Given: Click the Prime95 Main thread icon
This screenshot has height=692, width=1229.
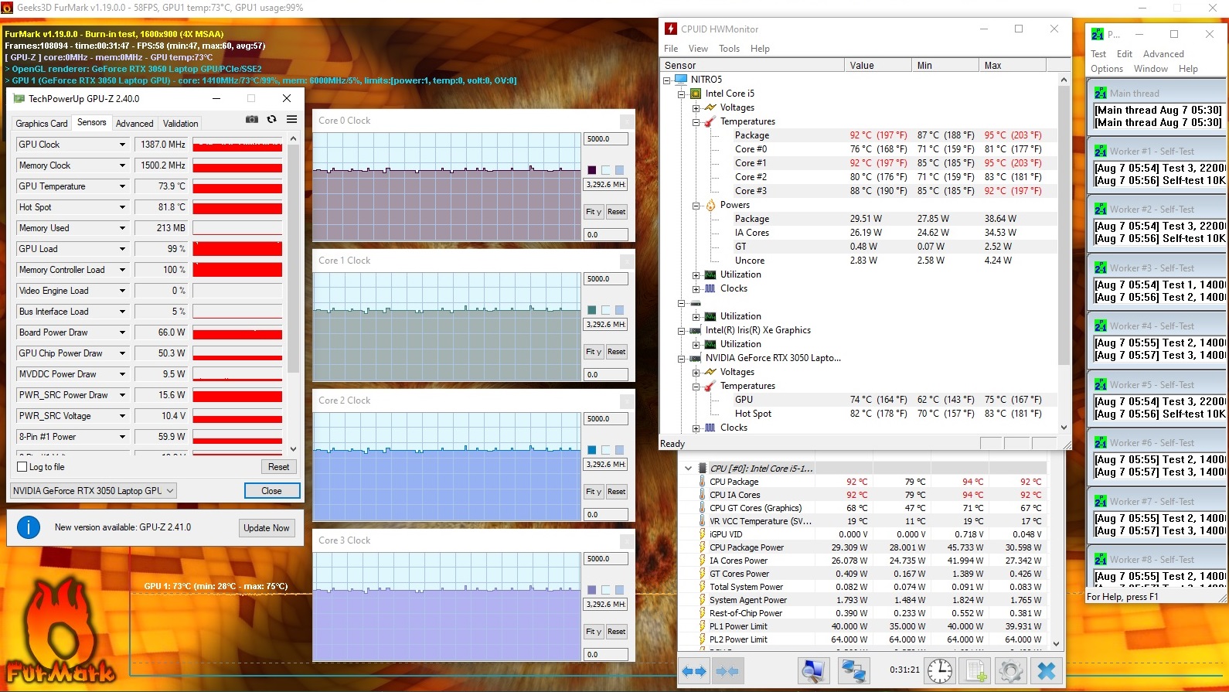Looking at the screenshot, I should (x=1100, y=93).
